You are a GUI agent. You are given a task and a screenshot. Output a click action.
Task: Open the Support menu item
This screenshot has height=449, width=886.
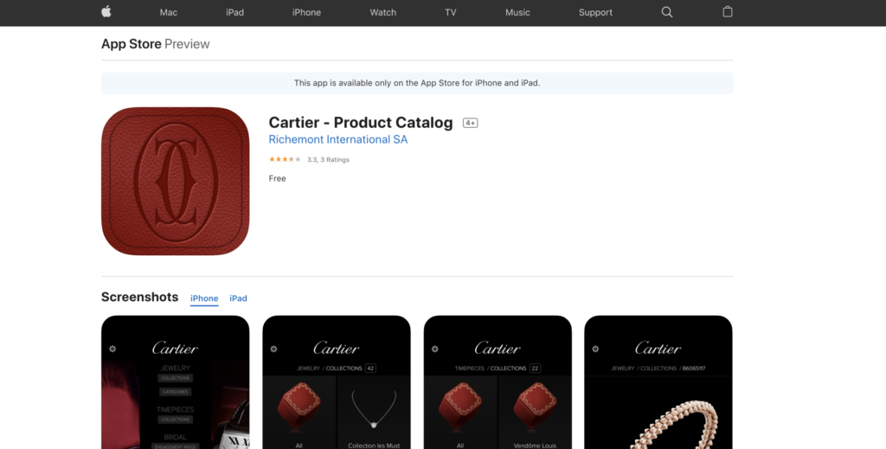point(595,12)
